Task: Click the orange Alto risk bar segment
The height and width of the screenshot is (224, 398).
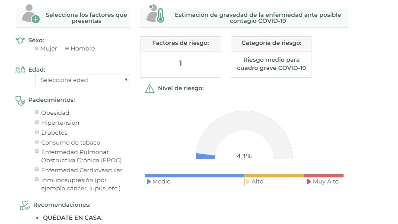Action: click(x=274, y=176)
